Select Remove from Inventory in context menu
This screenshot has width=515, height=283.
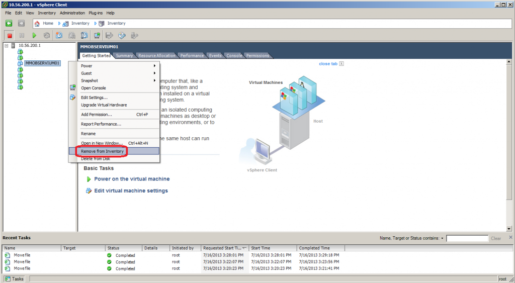pyautogui.click(x=114, y=151)
